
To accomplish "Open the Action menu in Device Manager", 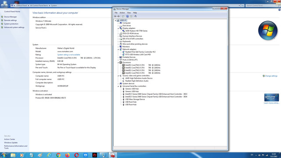I will point(122,13).
